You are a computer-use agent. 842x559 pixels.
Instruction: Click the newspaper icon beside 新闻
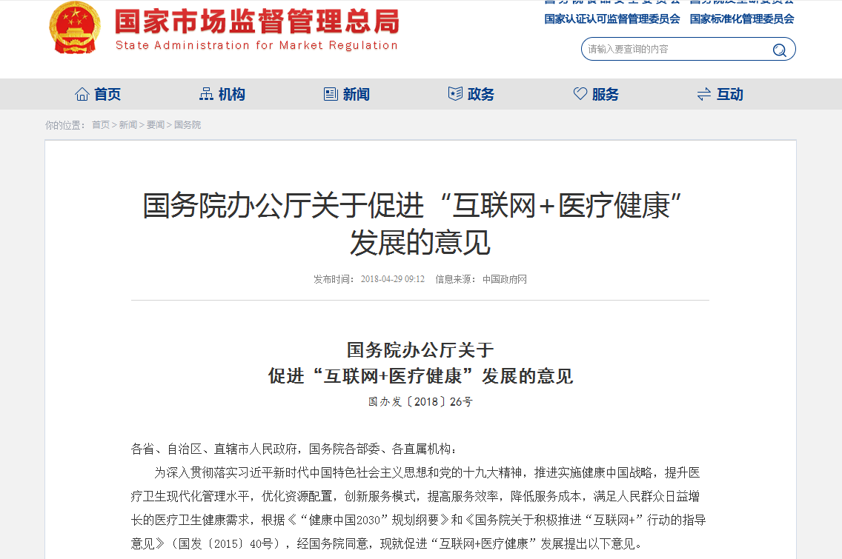point(331,94)
